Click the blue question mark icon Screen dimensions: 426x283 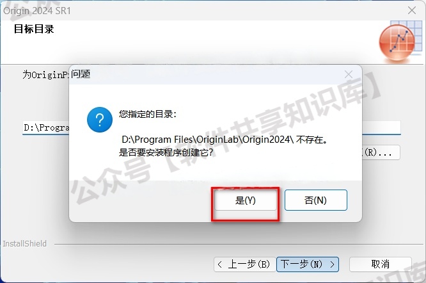pyautogui.click(x=100, y=120)
